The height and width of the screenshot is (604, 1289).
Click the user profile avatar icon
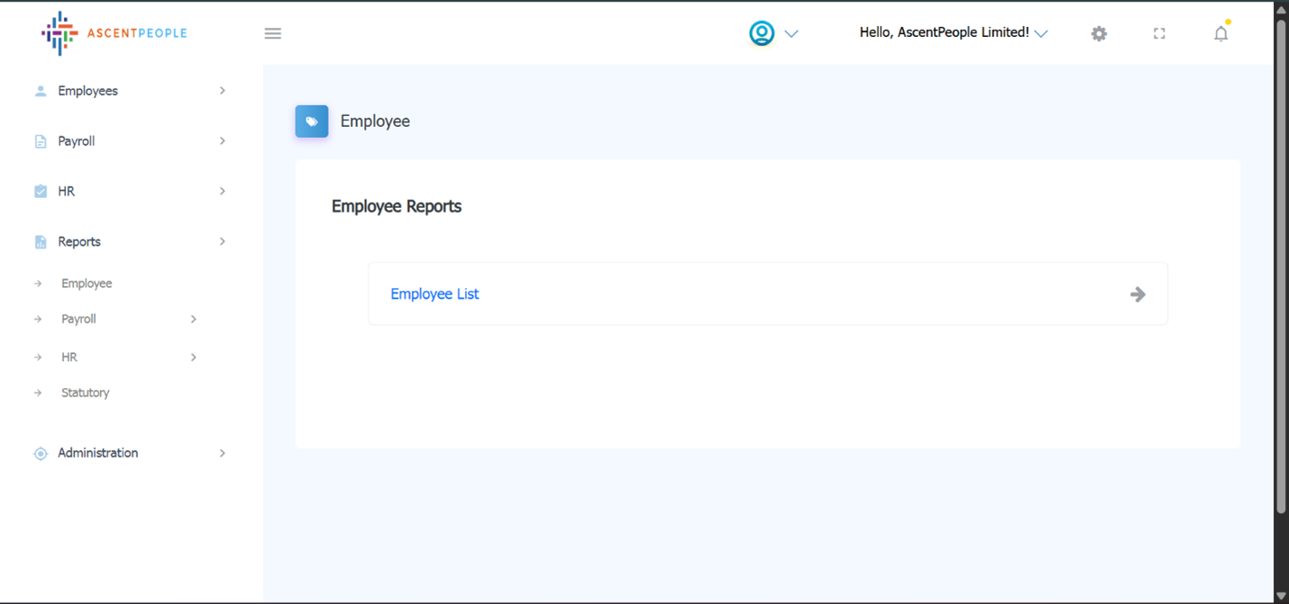[762, 33]
